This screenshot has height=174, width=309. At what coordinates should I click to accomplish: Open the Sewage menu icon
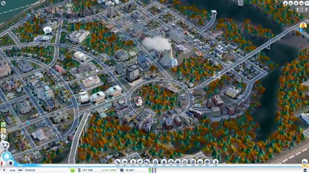147,162
